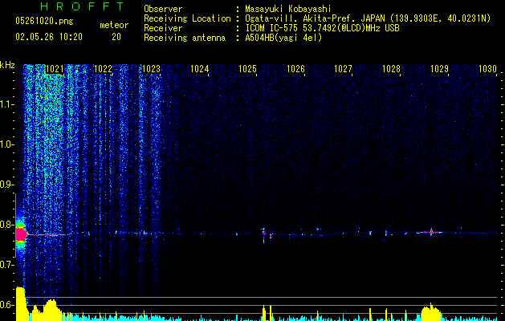Screen dimensions: 505x321
Task: Click the 1027 time axis marker
Action: point(344,69)
